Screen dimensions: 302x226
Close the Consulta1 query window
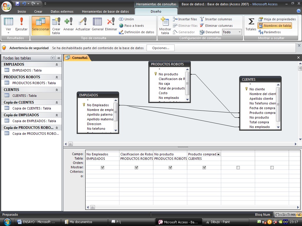(298, 58)
